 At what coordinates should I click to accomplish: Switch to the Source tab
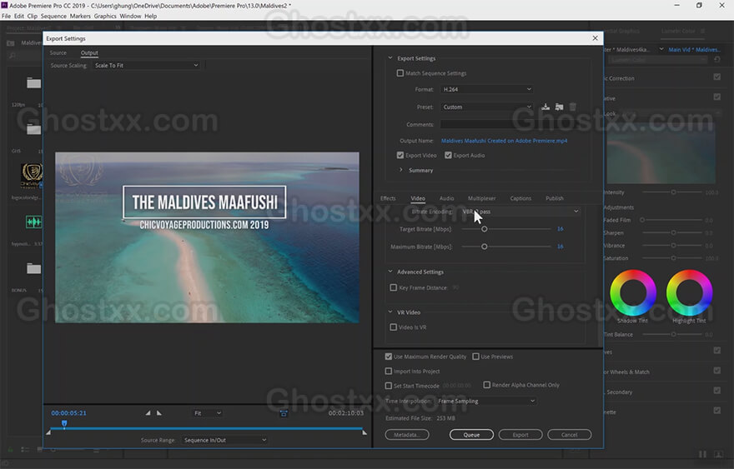pyautogui.click(x=58, y=52)
